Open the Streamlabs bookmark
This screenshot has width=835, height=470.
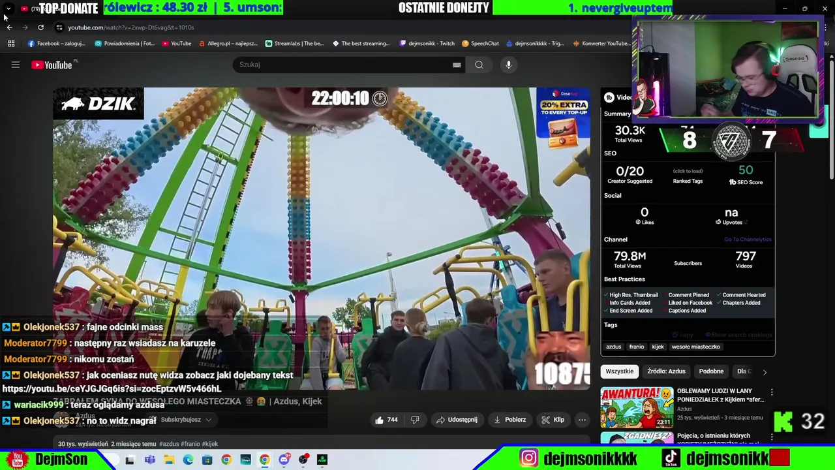pos(294,44)
